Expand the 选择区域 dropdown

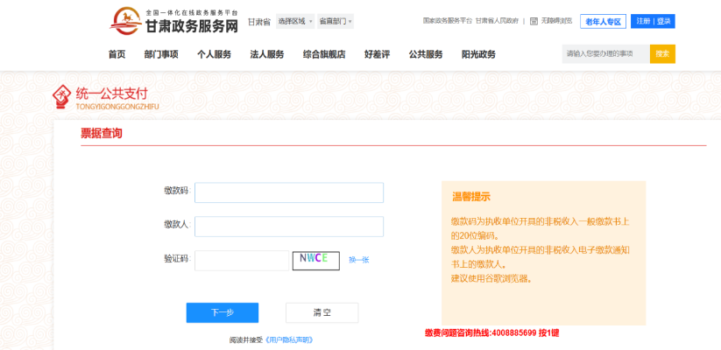click(x=295, y=21)
